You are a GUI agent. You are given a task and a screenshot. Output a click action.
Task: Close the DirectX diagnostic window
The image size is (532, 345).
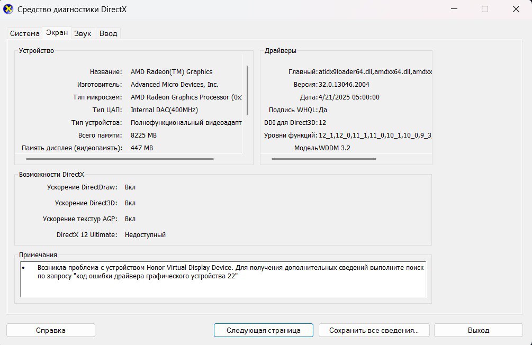pyautogui.click(x=516, y=9)
